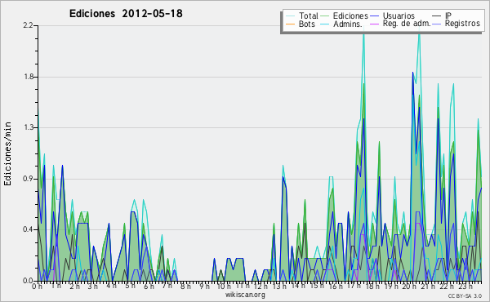Click the 1.3 y-axis value
The height and width of the screenshot is (302, 490).
[28, 127]
